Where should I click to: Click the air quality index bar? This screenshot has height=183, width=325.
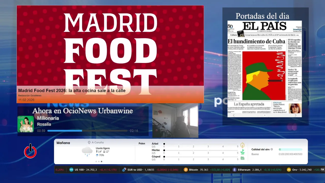click(x=290, y=149)
